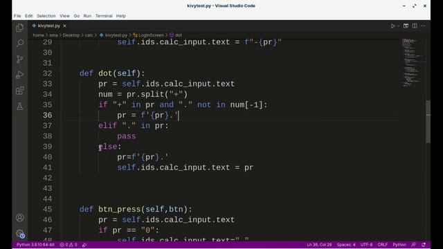Click the calc breadcrumb segment

click(89, 35)
